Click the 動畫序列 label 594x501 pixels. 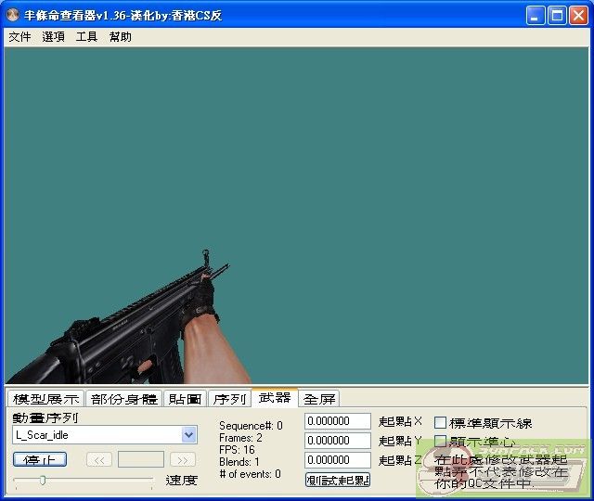(45, 417)
